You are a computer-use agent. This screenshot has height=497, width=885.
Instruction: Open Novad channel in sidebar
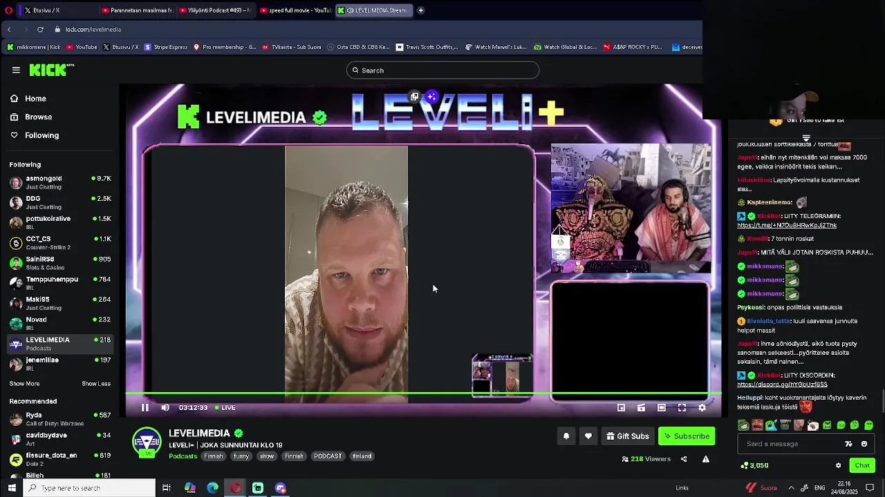tap(60, 323)
